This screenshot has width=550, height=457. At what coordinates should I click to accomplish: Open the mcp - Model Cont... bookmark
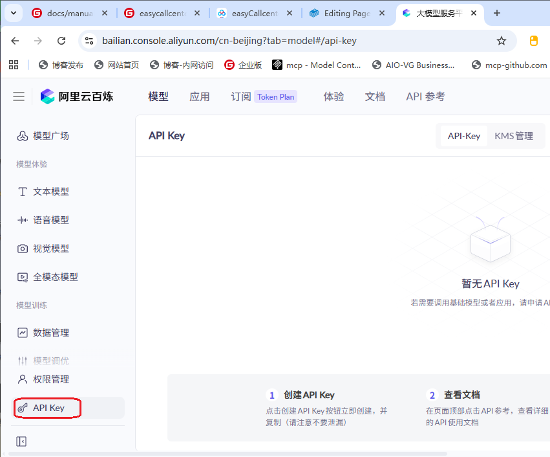point(317,65)
